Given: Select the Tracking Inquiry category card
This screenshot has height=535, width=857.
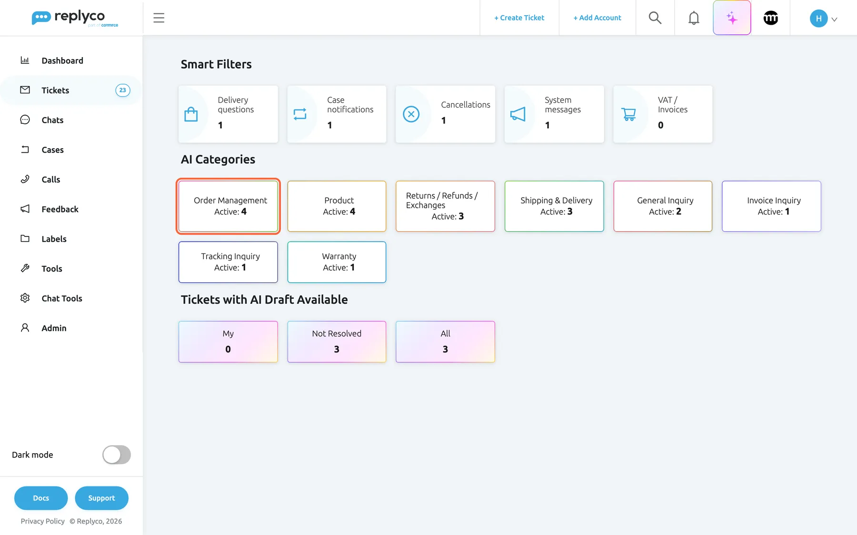Looking at the screenshot, I should pos(228,262).
